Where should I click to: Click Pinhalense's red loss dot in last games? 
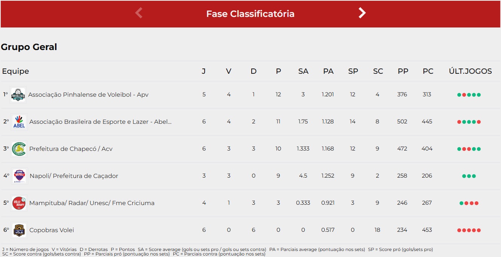click(464, 95)
